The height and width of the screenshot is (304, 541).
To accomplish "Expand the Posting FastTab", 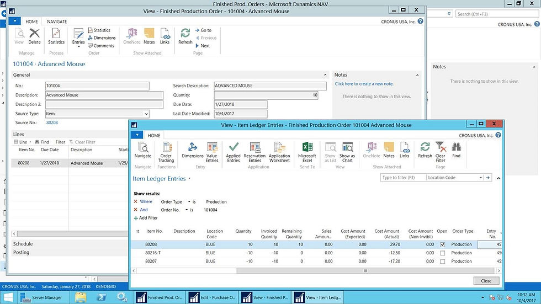I will tap(21, 252).
